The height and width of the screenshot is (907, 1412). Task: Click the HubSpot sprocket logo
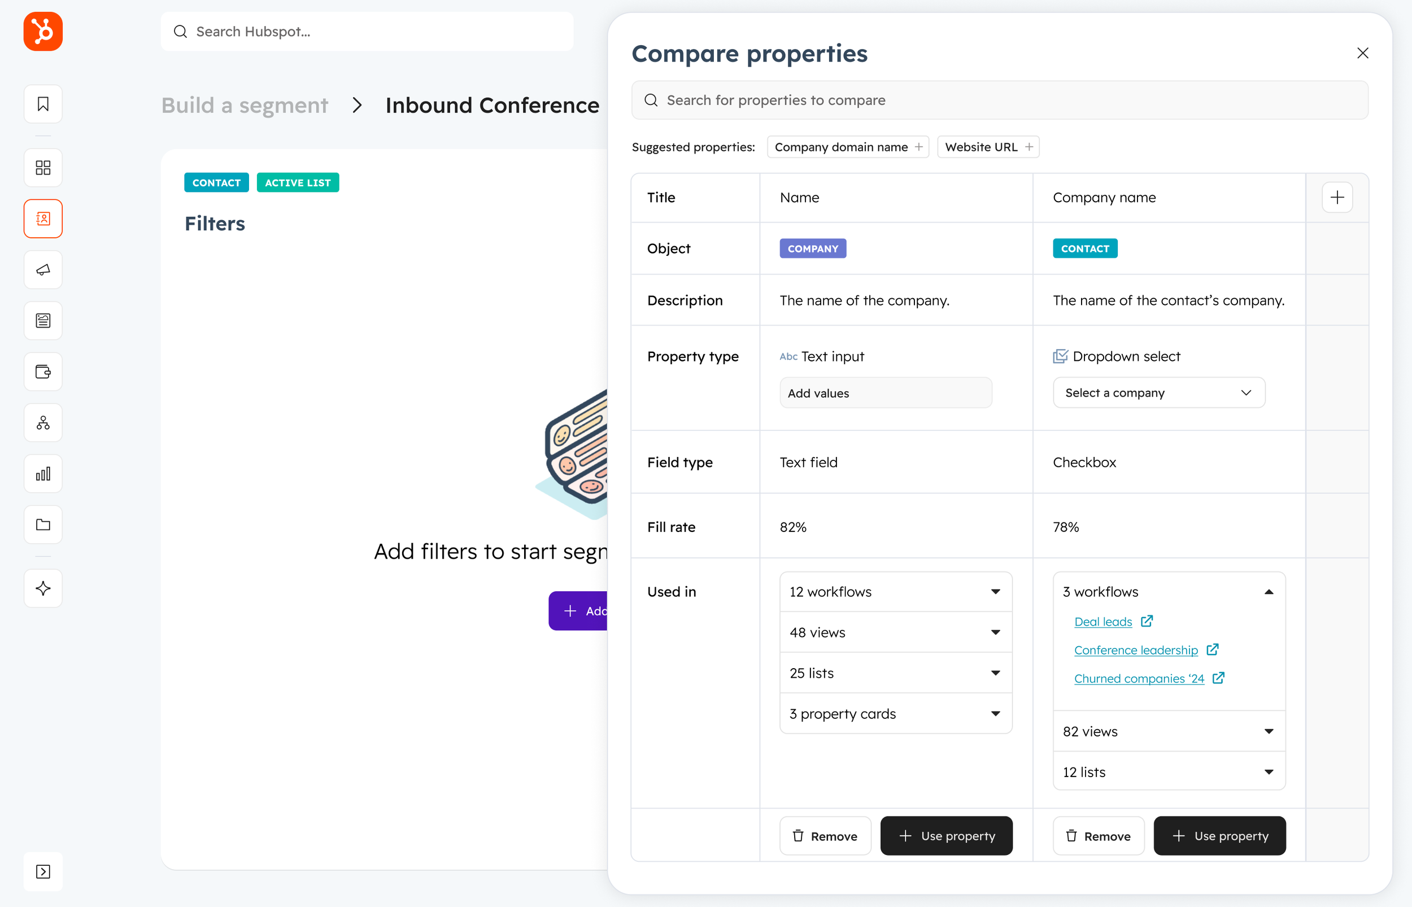[x=43, y=31]
